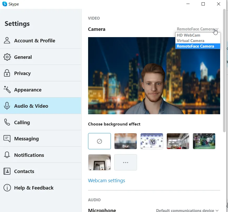Maximize the Skype window
Image resolution: width=228 pixels, height=212 pixels.
point(203,4)
